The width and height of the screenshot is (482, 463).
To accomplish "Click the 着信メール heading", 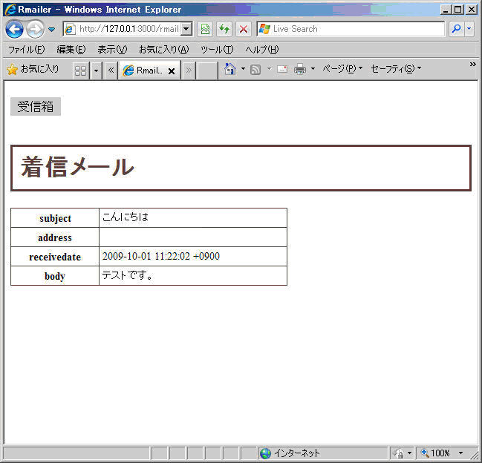I will pyautogui.click(x=77, y=168).
